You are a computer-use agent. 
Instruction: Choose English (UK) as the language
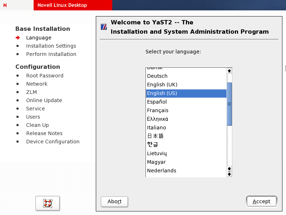(x=162, y=85)
